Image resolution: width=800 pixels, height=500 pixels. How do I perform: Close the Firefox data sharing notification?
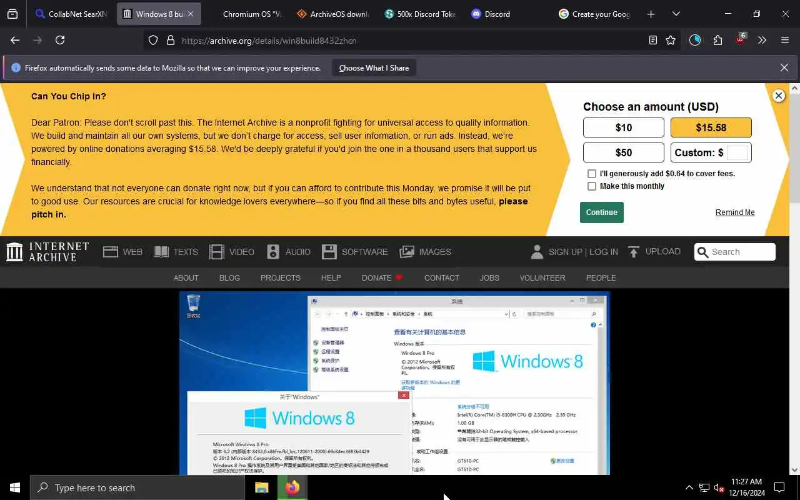pyautogui.click(x=784, y=67)
